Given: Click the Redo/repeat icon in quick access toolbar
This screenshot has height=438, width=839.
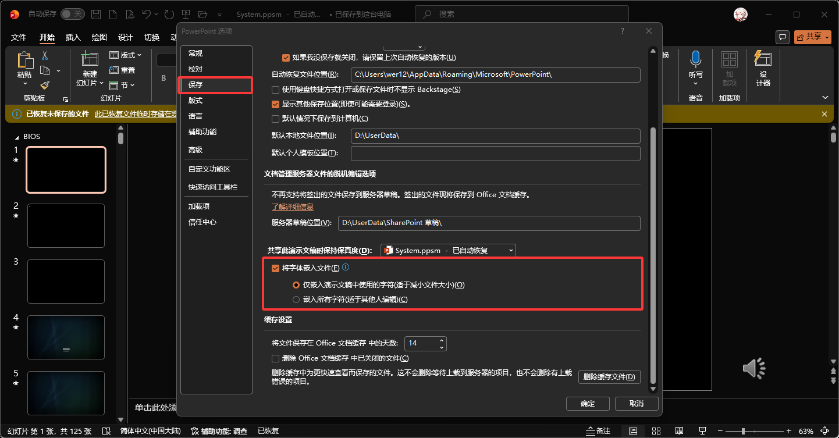Looking at the screenshot, I should [x=169, y=14].
